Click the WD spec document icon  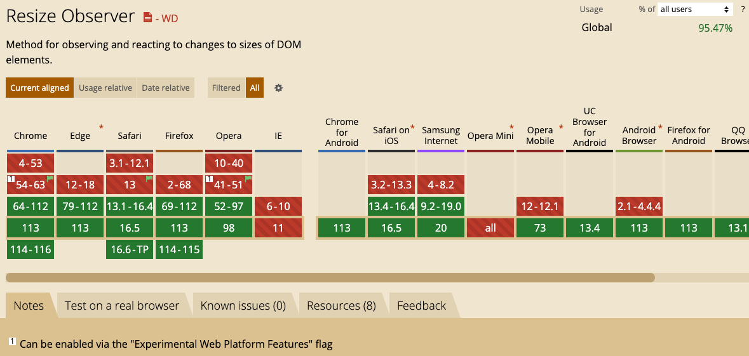tap(147, 18)
